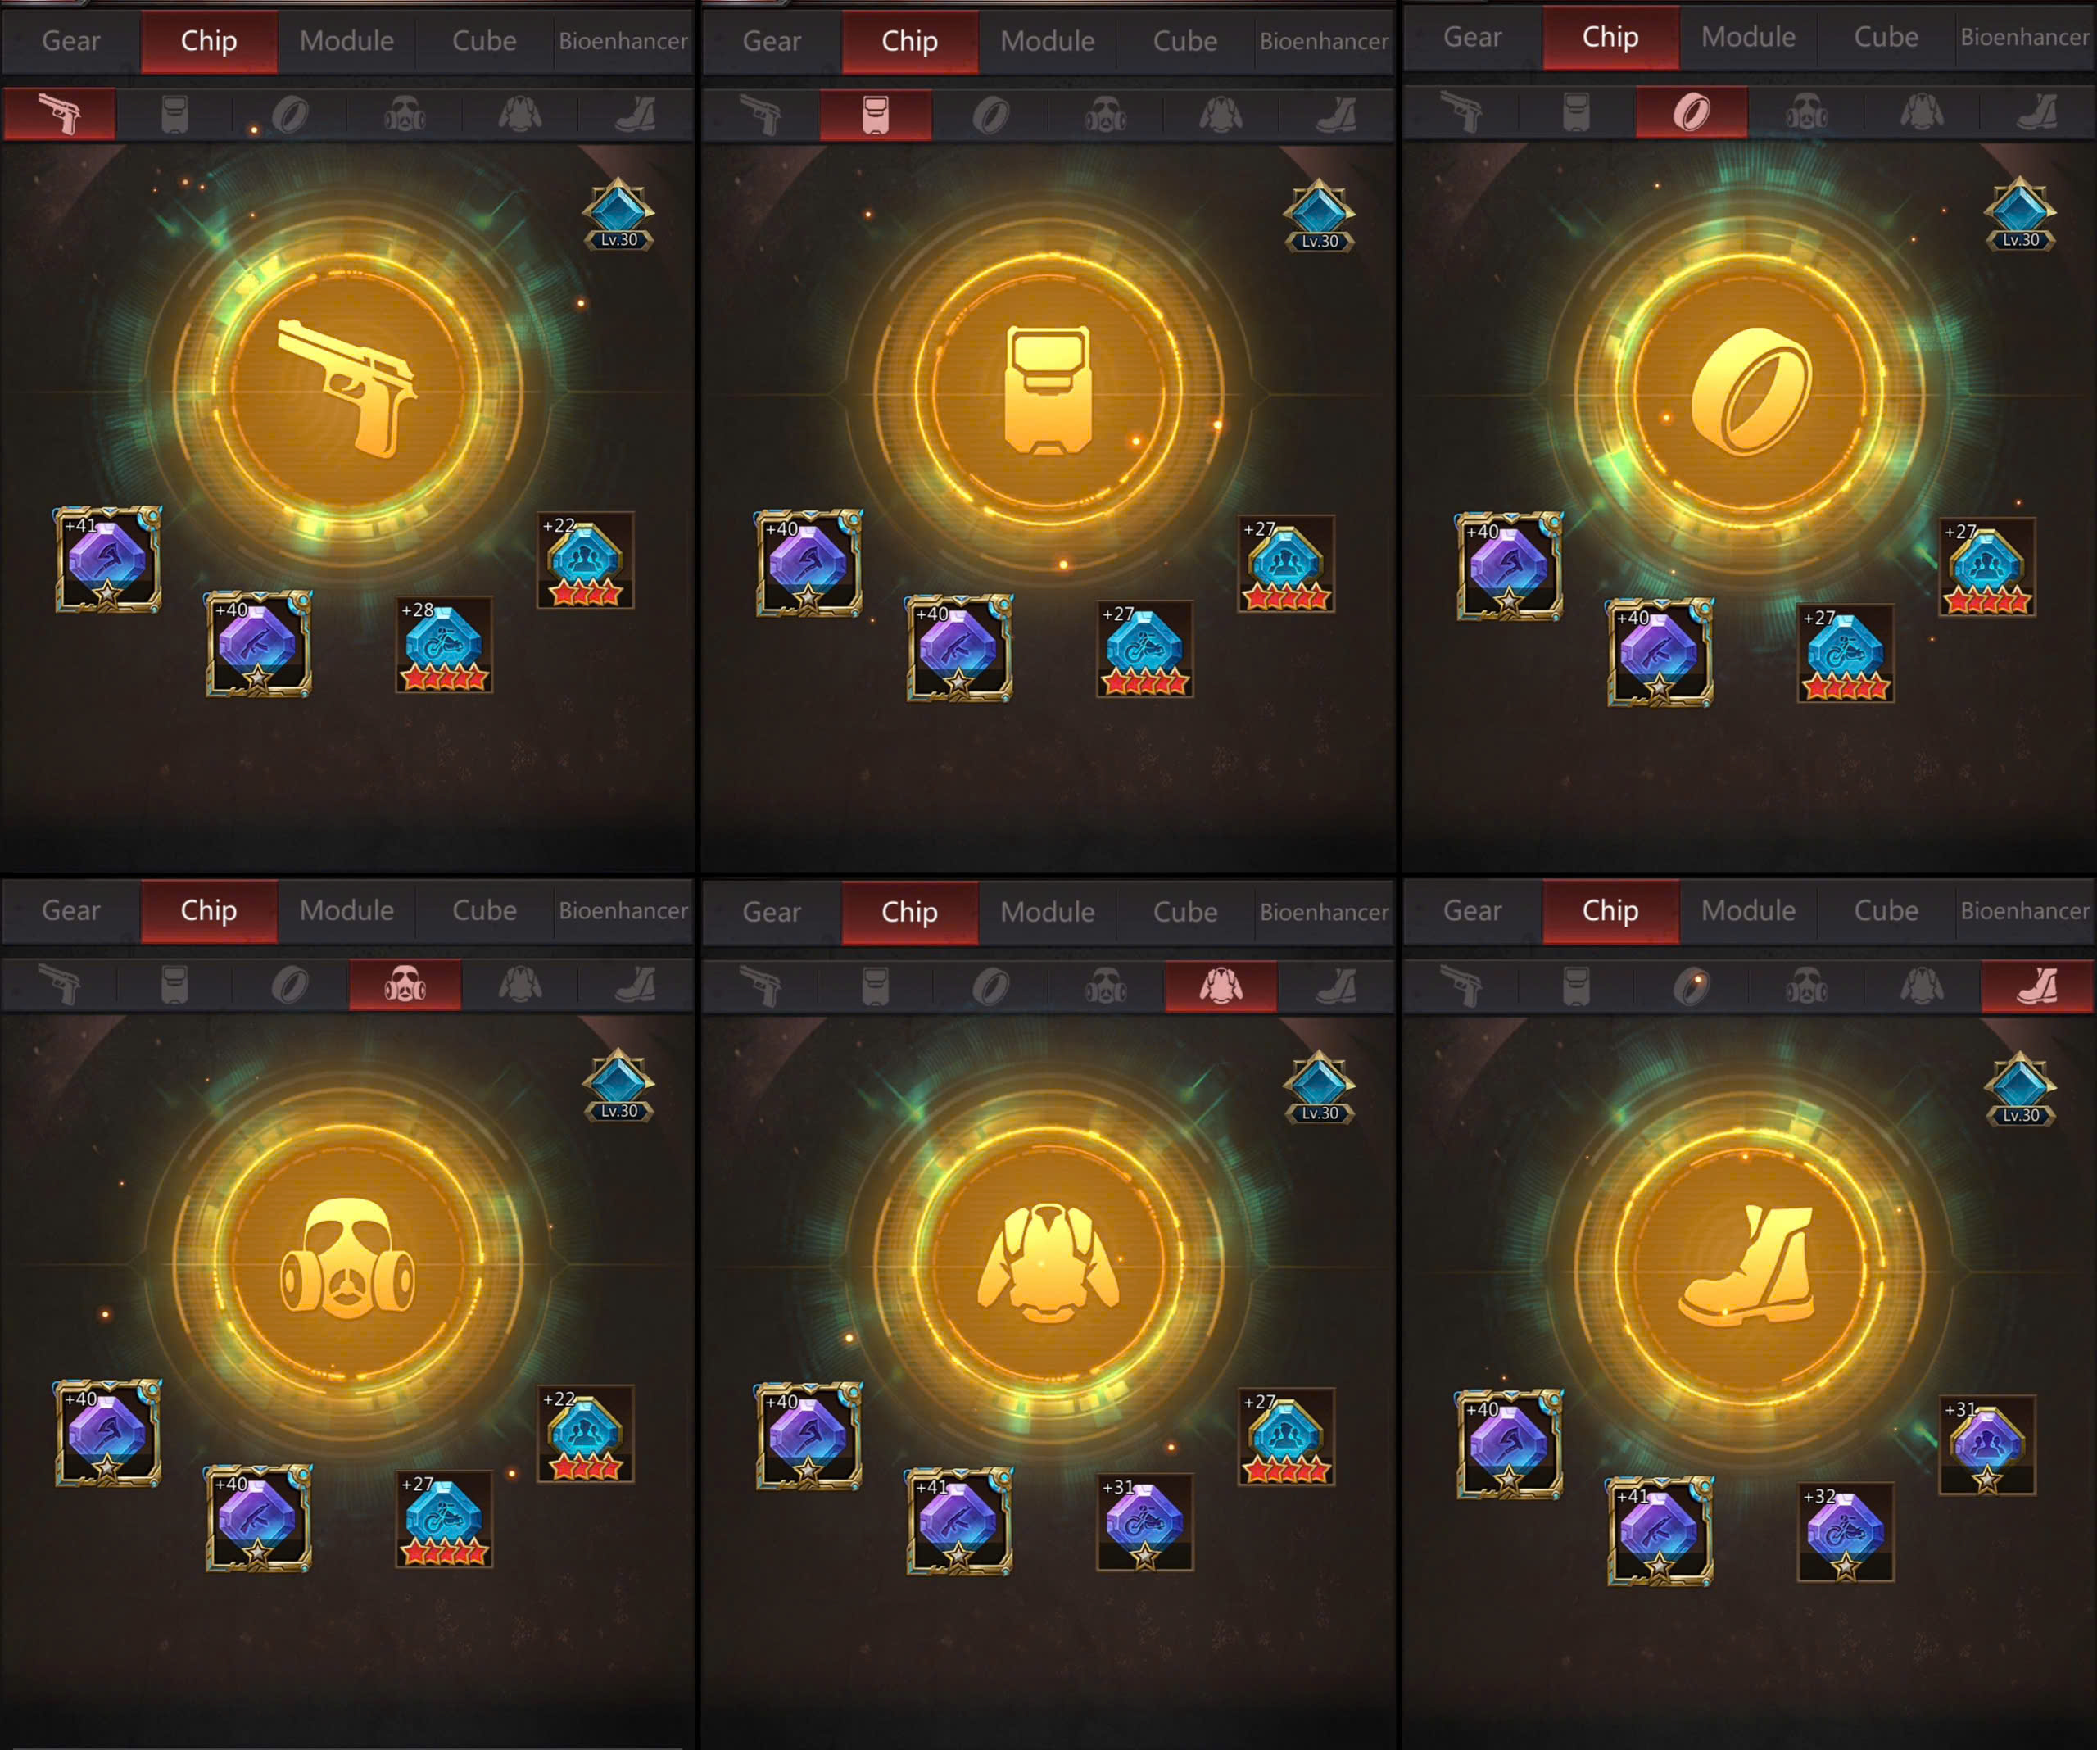The image size is (2097, 1750).
Task: Click the highlighted red jacket slot icon
Action: (x=1221, y=987)
